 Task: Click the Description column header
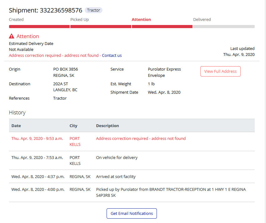point(108,126)
